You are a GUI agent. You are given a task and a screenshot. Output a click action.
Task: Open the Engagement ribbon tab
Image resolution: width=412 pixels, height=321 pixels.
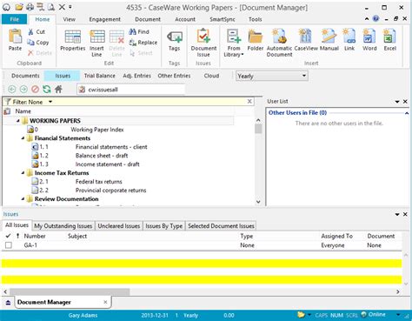click(x=104, y=19)
